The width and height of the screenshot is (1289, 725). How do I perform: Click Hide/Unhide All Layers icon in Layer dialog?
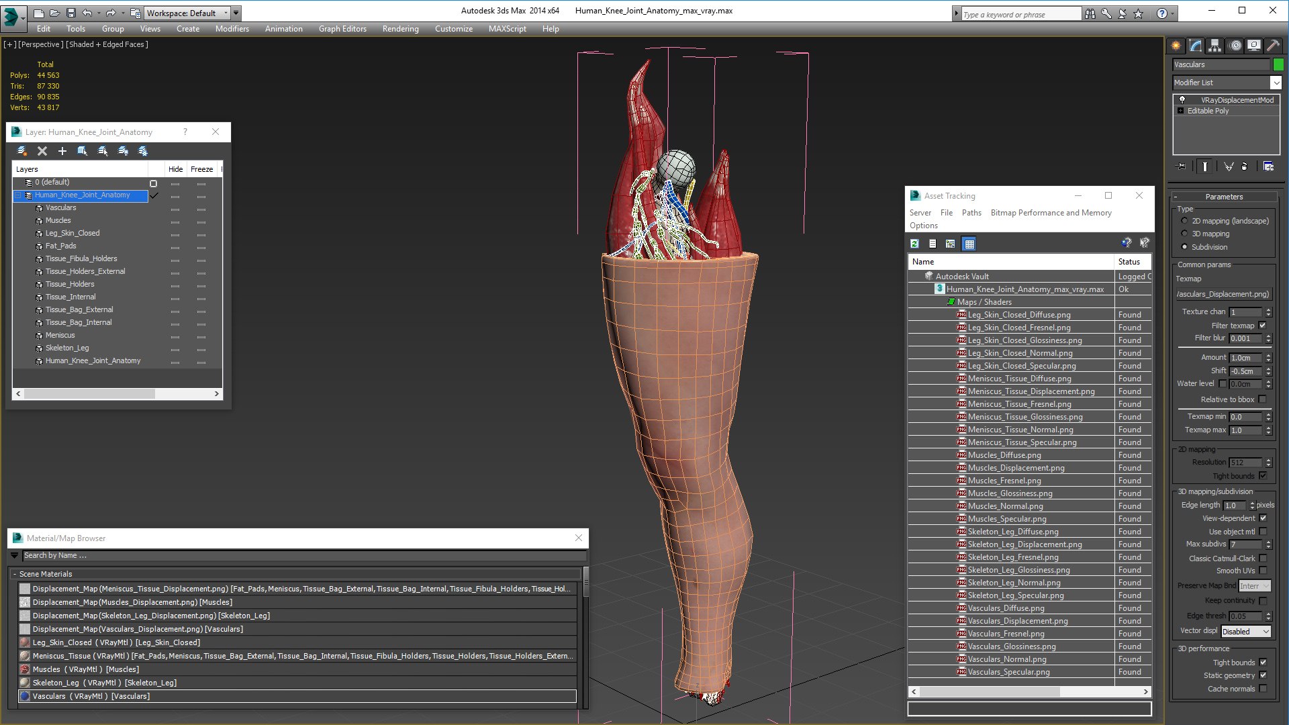[x=123, y=151]
